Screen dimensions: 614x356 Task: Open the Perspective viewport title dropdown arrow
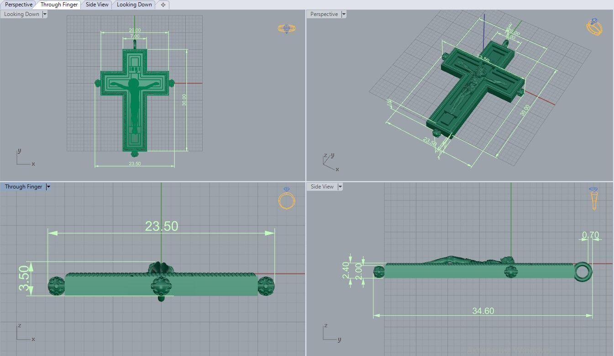344,14
